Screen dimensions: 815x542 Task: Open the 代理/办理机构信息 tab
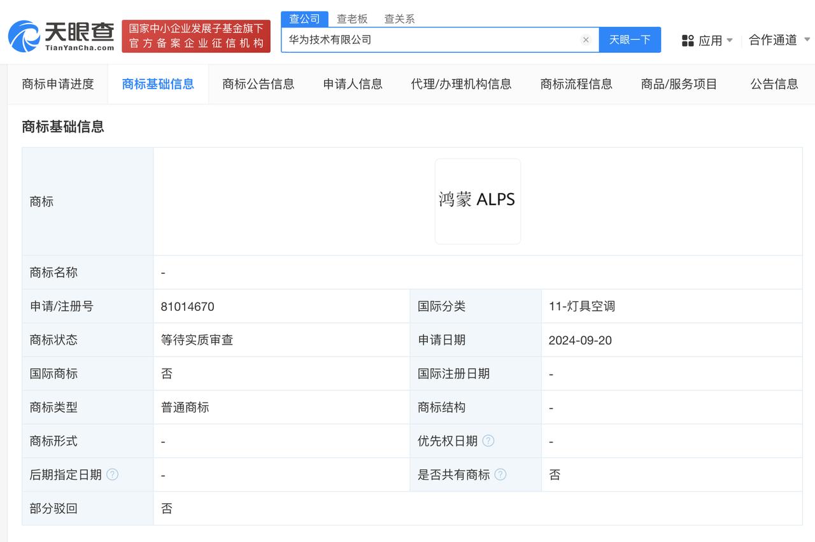click(461, 84)
